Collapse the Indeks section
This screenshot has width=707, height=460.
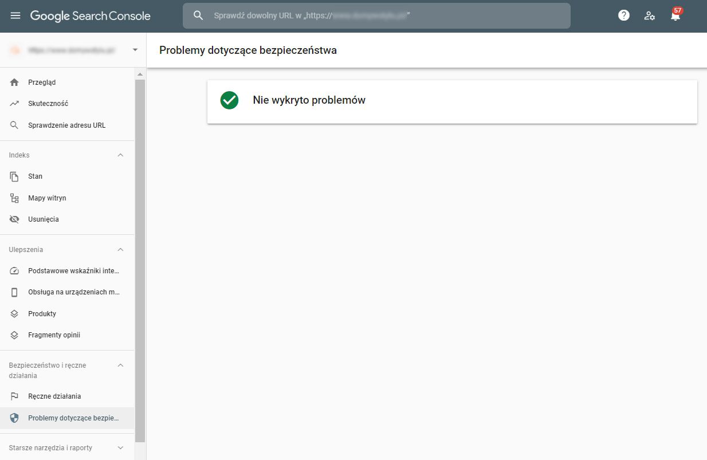(120, 155)
